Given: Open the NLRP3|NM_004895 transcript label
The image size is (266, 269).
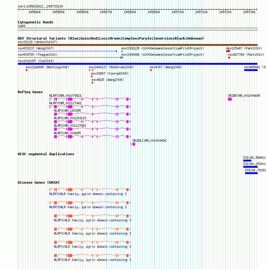Looking at the screenshot, I should click(x=67, y=133).
